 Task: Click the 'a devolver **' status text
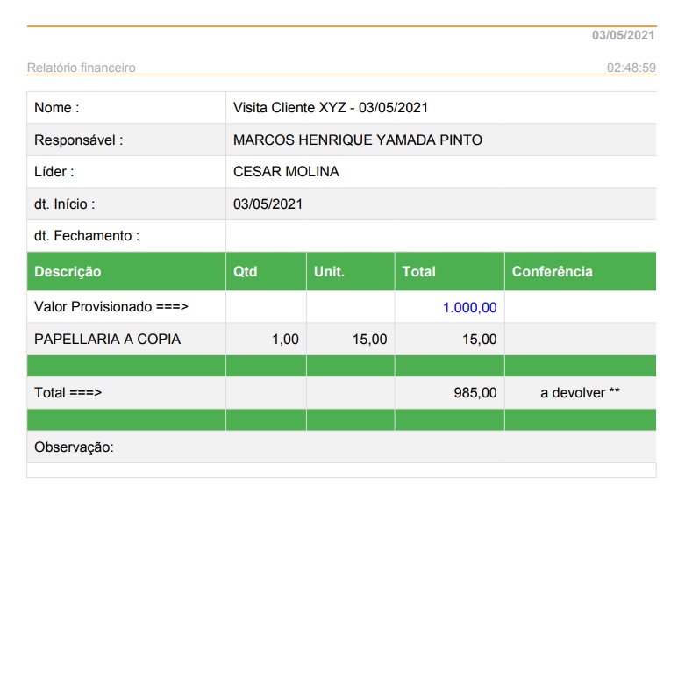(x=580, y=393)
